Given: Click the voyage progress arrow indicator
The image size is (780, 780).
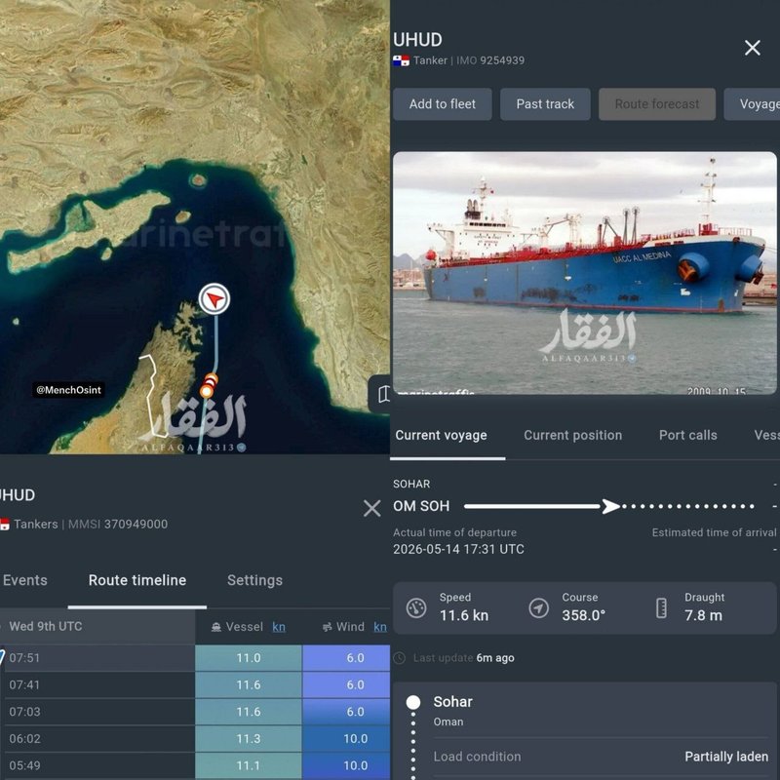Looking at the screenshot, I should point(611,506).
